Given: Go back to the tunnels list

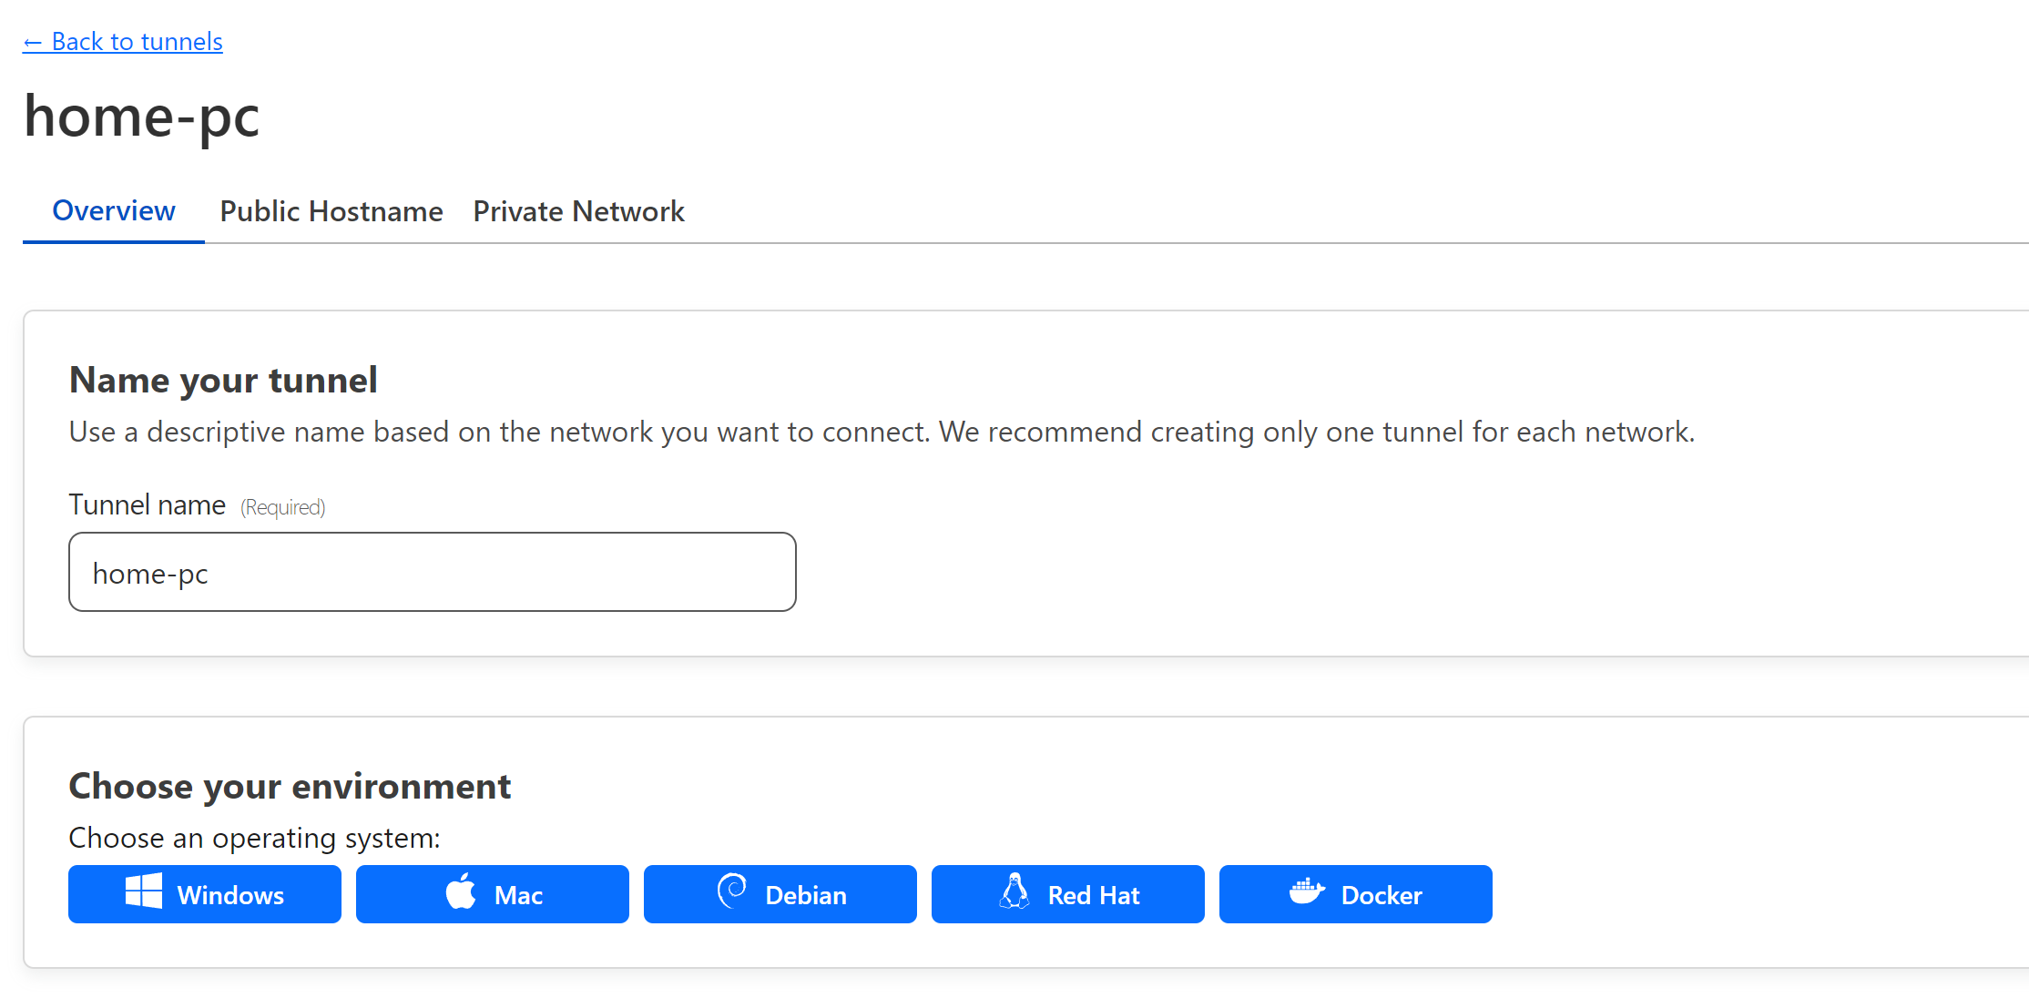Looking at the screenshot, I should click(122, 41).
